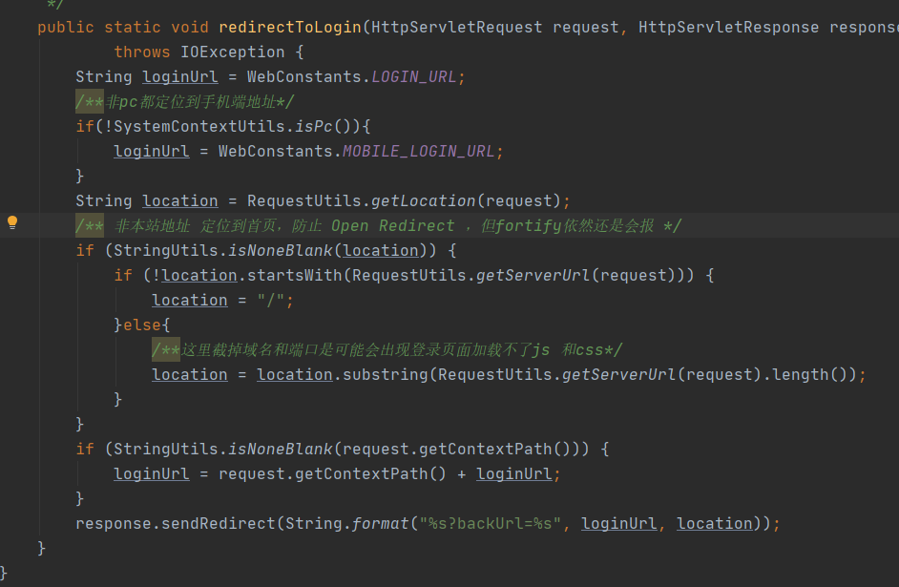Viewport: 899px width, 587px height.
Task: Click the substring method call
Action: 385,374
